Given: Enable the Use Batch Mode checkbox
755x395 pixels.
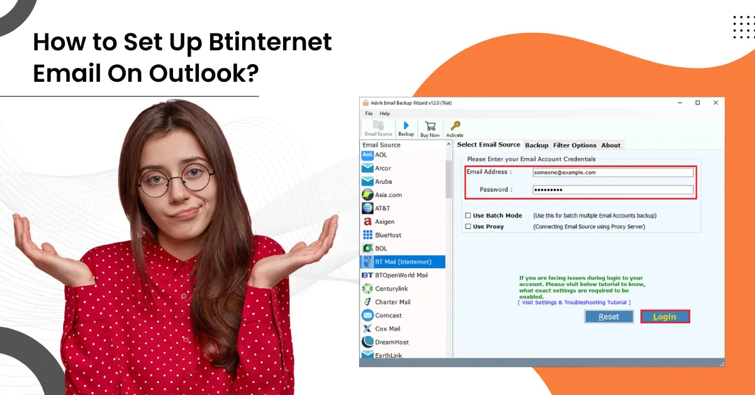Looking at the screenshot, I should 468,215.
